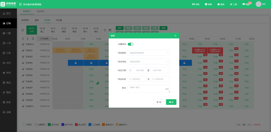Toggle lock icon for 羽毛球1 row
Screen dimensions: 271x132
pyautogui.click(x=23, y=50)
